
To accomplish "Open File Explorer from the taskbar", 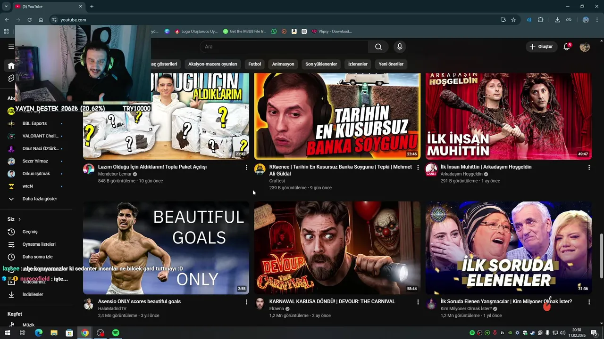I will (x=54, y=333).
